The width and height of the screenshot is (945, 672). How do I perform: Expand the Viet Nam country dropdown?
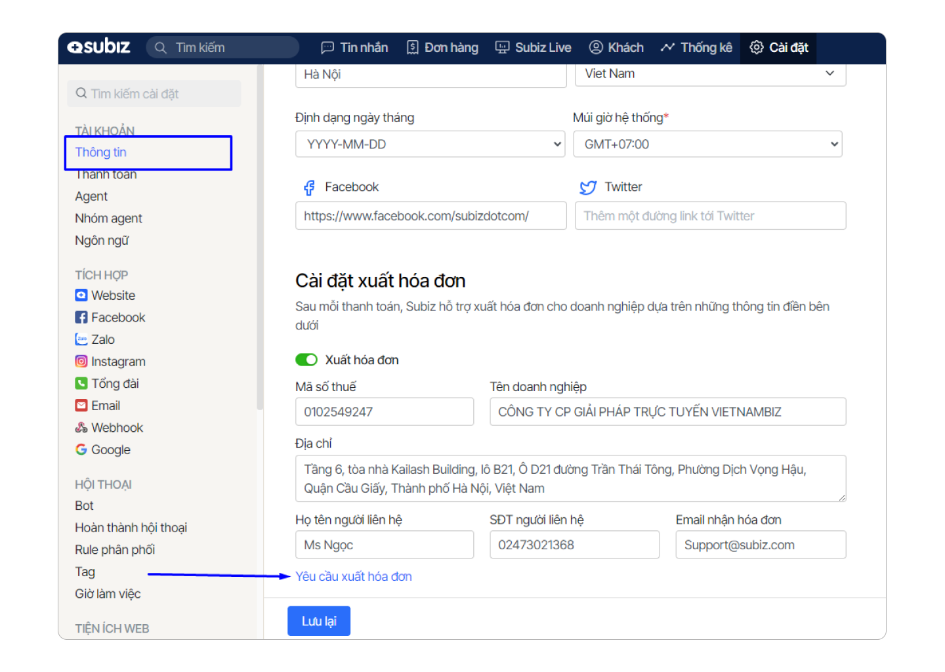pos(710,73)
